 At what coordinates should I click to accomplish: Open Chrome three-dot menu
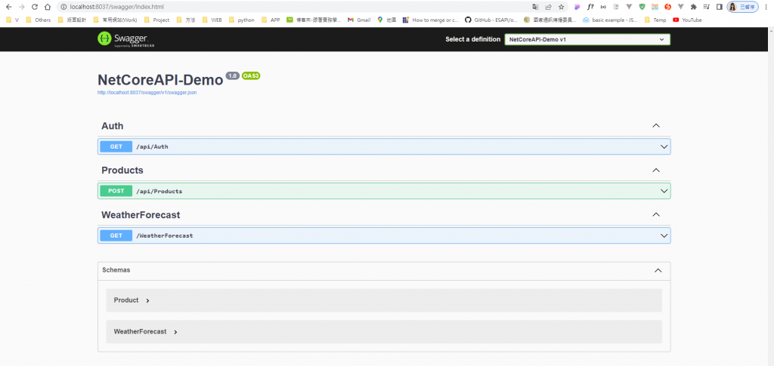767,7
